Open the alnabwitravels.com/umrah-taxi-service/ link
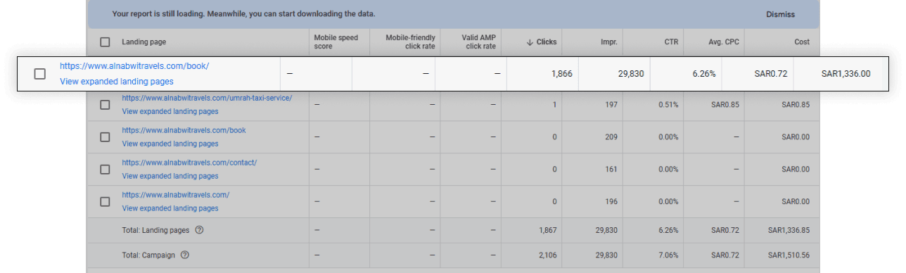906x273 pixels. tap(207, 98)
